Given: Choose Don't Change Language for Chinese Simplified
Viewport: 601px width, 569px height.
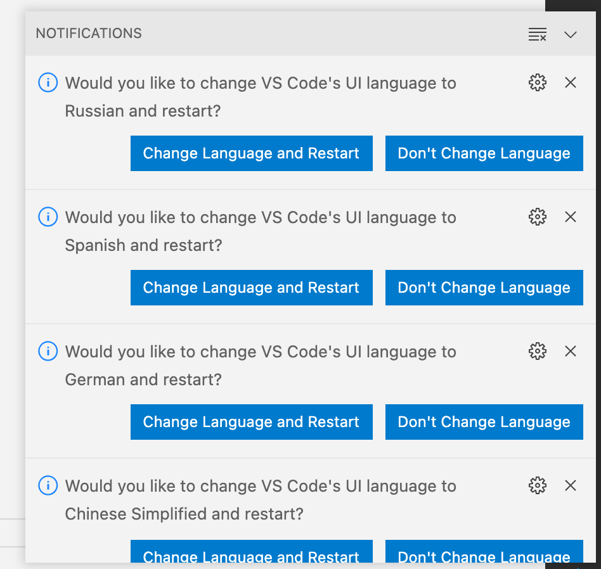Looking at the screenshot, I should [x=484, y=551].
